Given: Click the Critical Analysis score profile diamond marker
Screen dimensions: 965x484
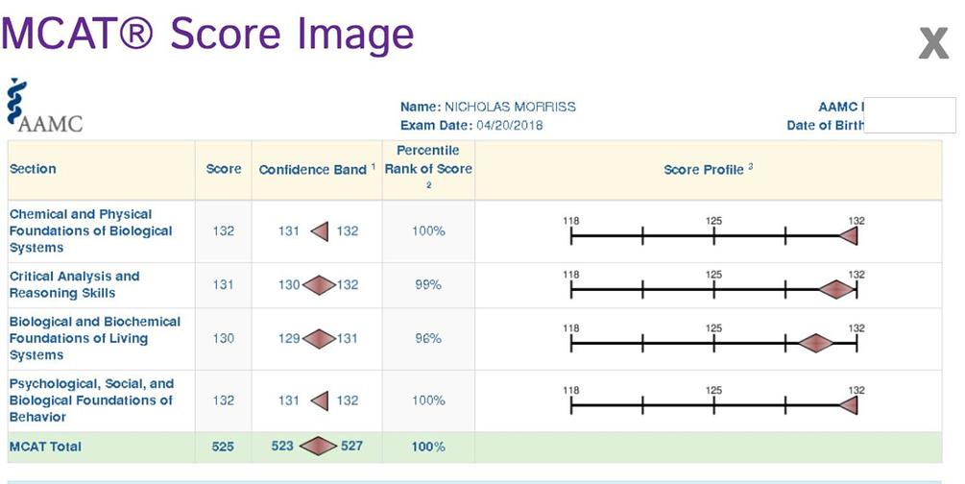Looking at the screenshot, I should pyautogui.click(x=836, y=289).
